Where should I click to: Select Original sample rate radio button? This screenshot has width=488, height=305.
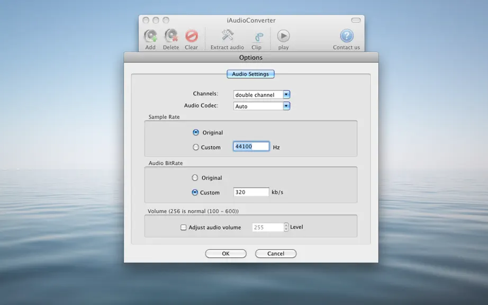point(196,132)
